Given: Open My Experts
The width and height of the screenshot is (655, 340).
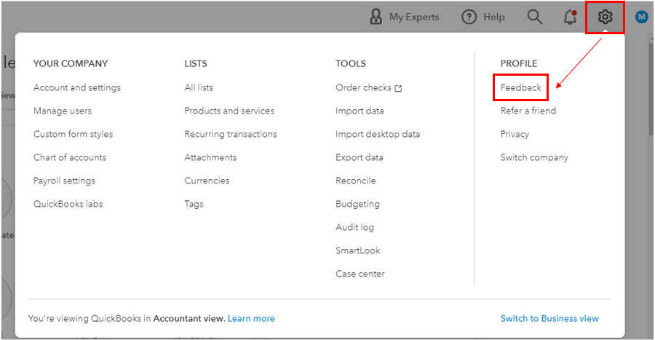Looking at the screenshot, I should click(x=414, y=17).
